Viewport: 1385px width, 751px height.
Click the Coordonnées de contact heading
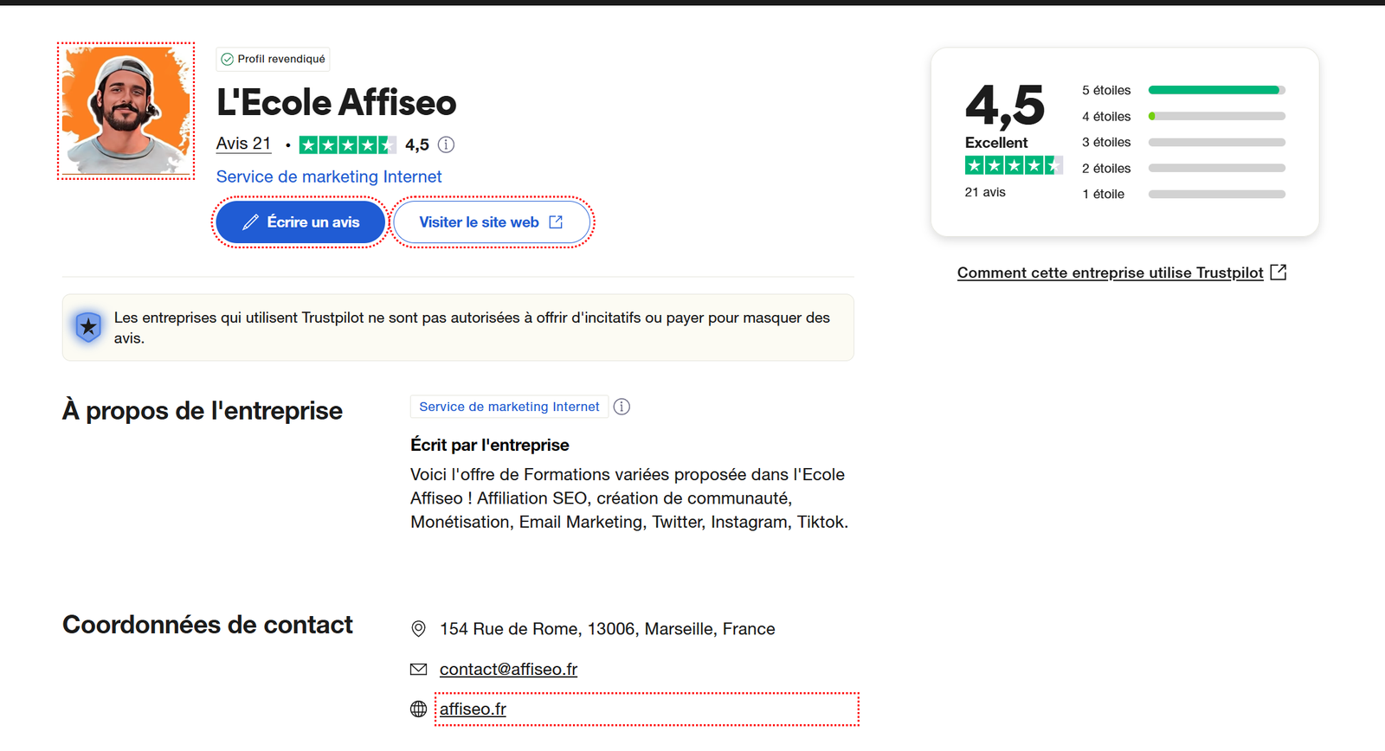208,625
